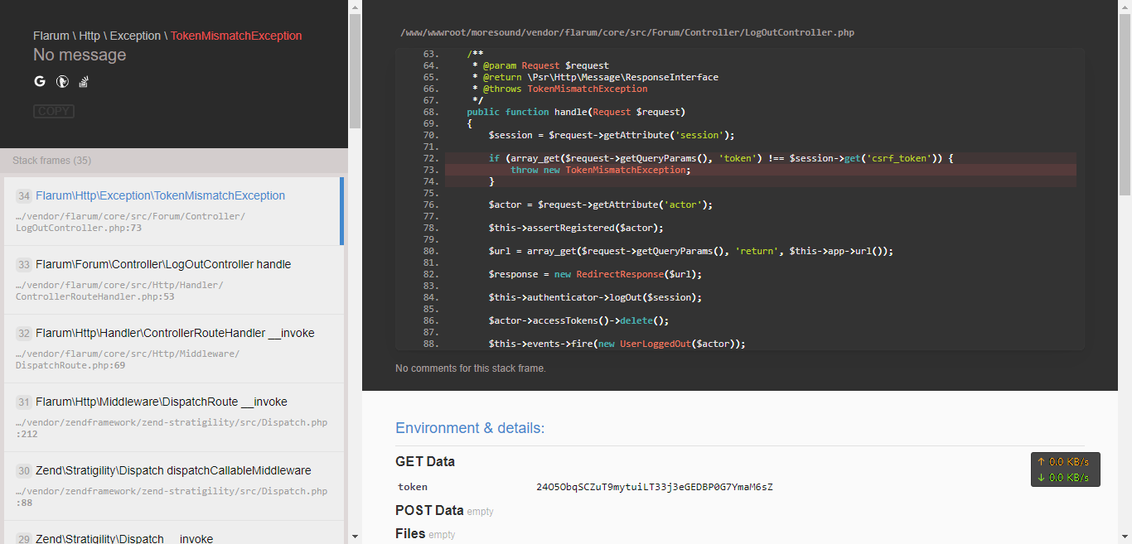Select stack frame 31 DispatchRoute __invoke

point(174,416)
